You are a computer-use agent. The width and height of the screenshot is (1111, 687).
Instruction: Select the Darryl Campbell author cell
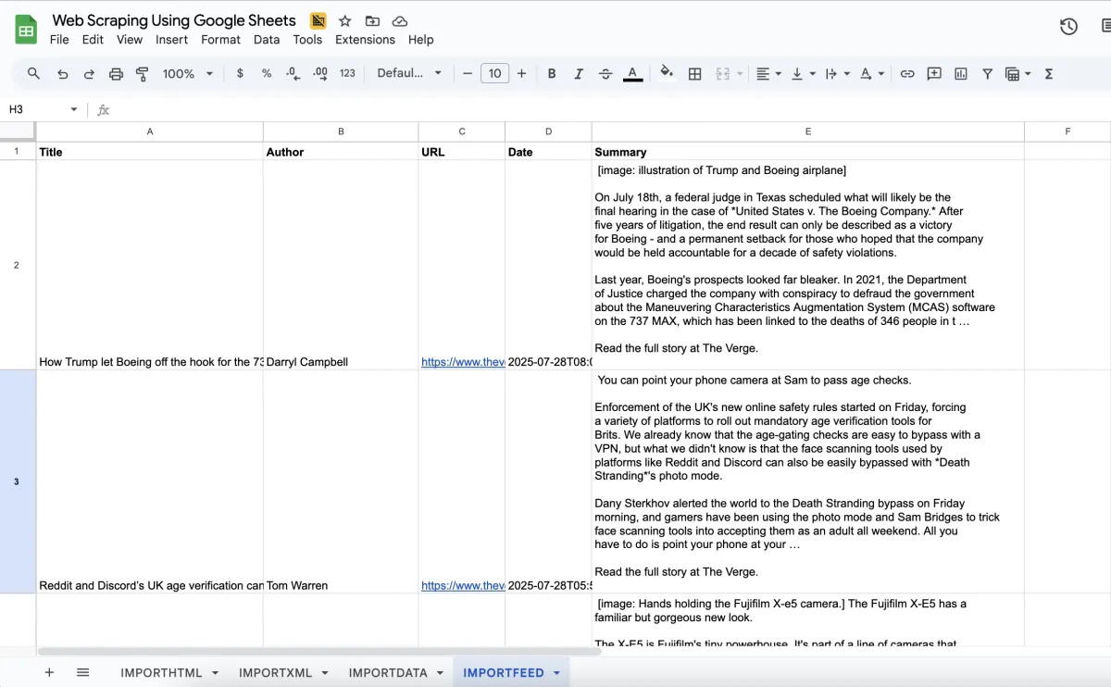(x=341, y=266)
